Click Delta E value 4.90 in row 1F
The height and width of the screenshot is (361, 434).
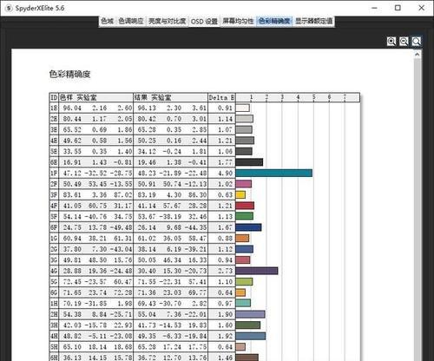(225, 173)
